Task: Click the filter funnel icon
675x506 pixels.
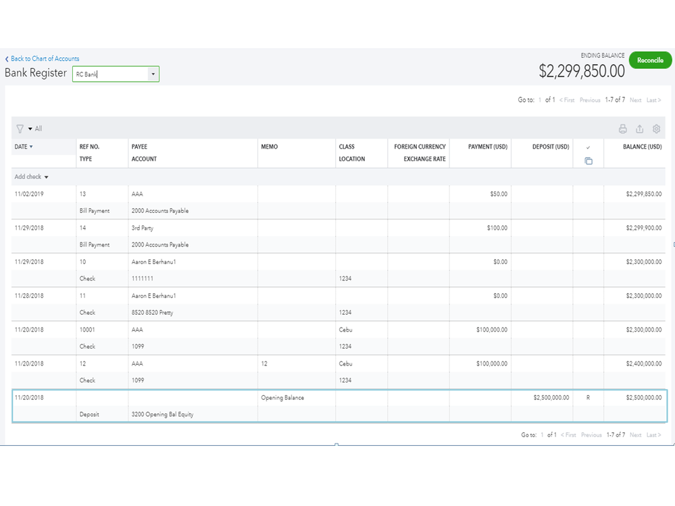Action: 20,128
